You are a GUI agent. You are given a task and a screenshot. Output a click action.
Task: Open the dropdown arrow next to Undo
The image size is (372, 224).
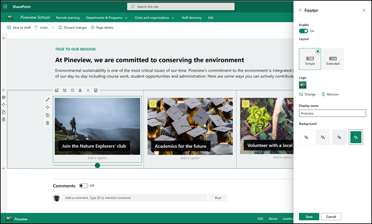53,27
